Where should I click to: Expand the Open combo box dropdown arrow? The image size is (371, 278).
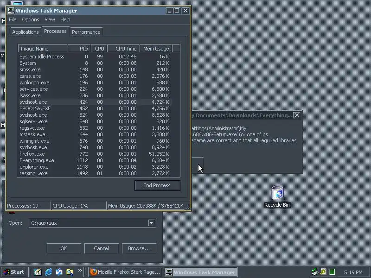(x=152, y=223)
